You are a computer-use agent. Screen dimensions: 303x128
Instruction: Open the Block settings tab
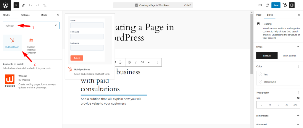(270, 15)
